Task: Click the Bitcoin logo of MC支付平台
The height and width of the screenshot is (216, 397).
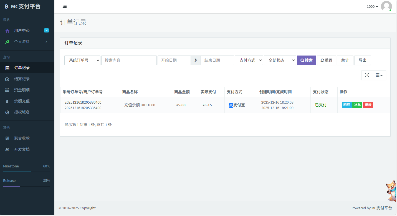Action: (6, 7)
